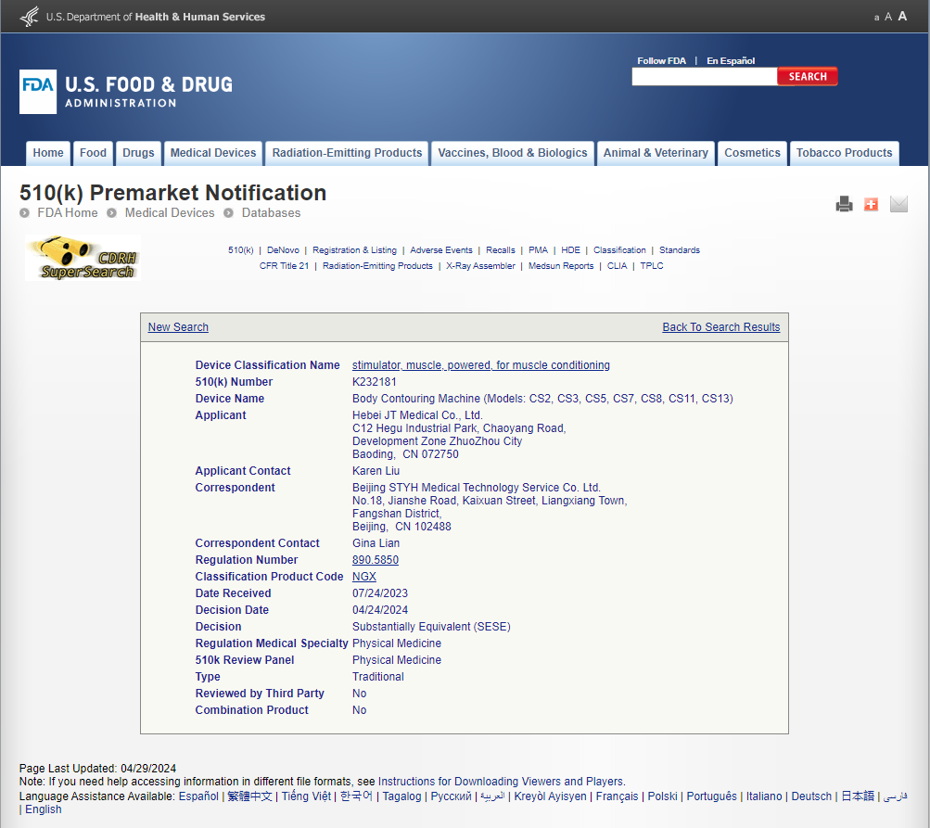Viewport: 930px width, 828px height.
Task: Click the envelope email icon
Action: [898, 205]
